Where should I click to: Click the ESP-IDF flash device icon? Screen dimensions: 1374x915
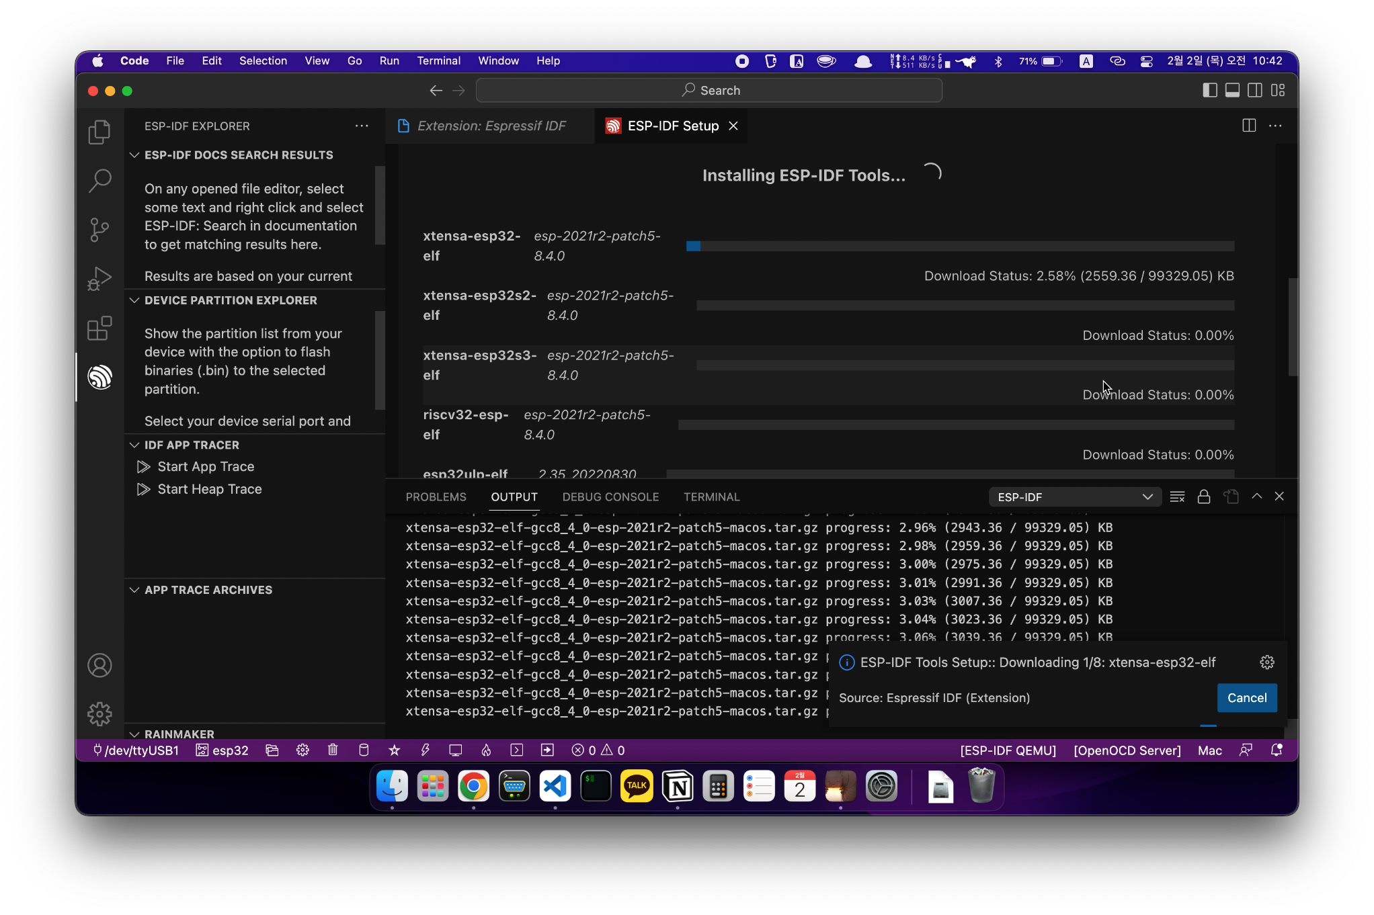pos(425,750)
